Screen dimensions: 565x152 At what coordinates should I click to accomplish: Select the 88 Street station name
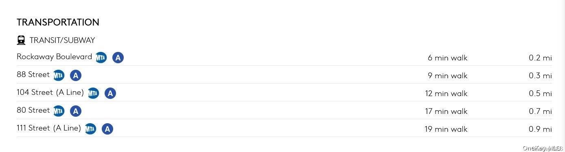[33, 75]
